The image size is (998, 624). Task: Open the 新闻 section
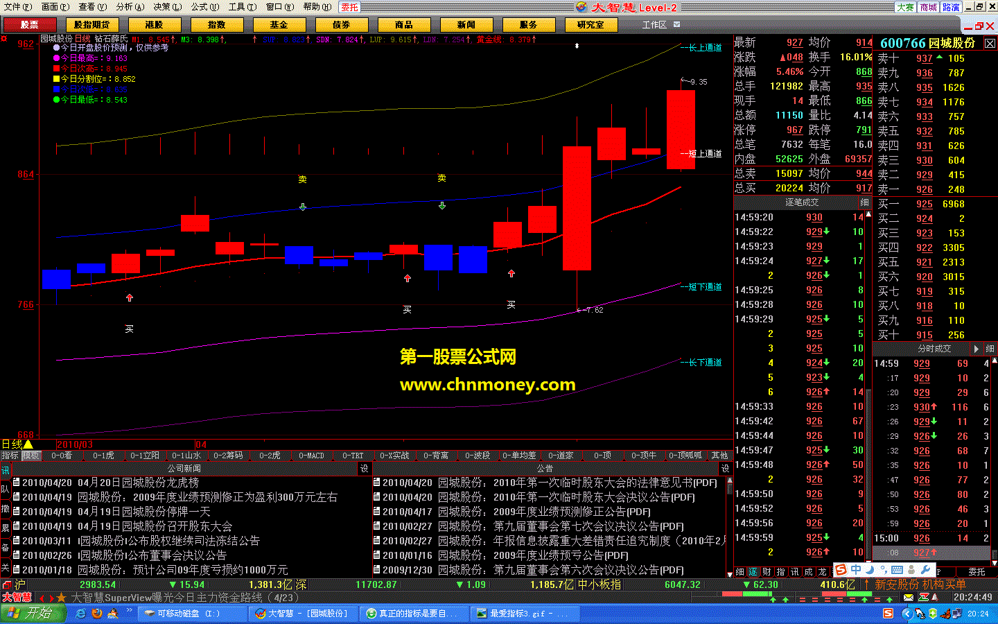pyautogui.click(x=466, y=24)
